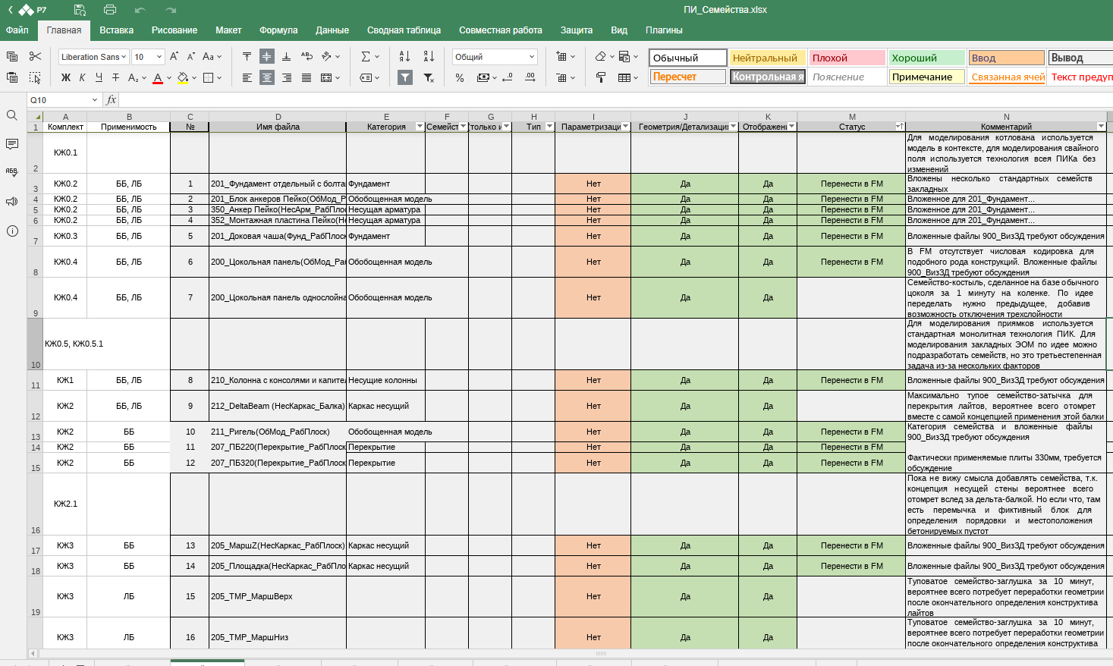Click the Save icon in title bar
1113x666 pixels.
click(80, 10)
